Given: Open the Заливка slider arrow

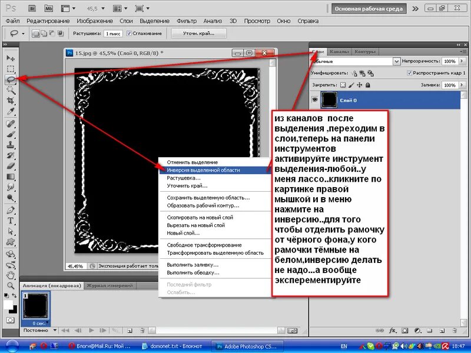Looking at the screenshot, I should click(x=462, y=85).
